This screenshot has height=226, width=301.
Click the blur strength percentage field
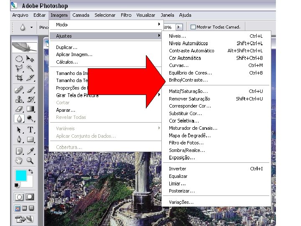pyautogui.click(x=169, y=27)
